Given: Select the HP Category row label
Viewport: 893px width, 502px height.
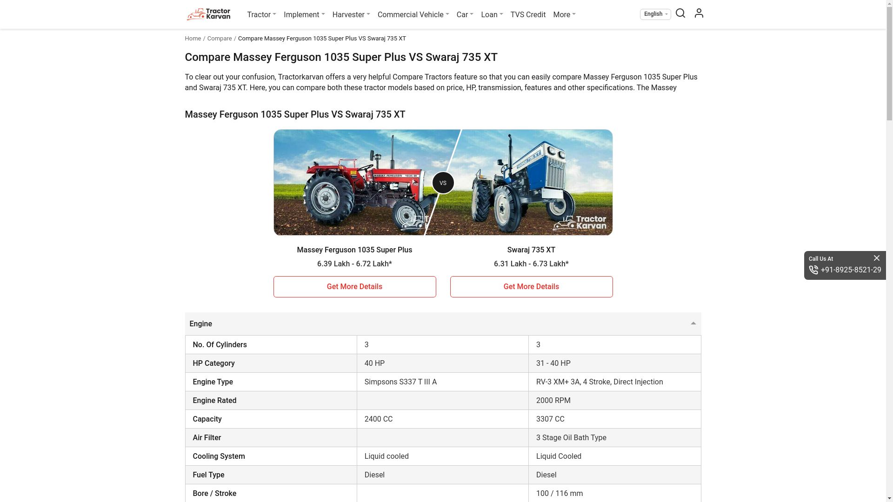Looking at the screenshot, I should tap(213, 363).
